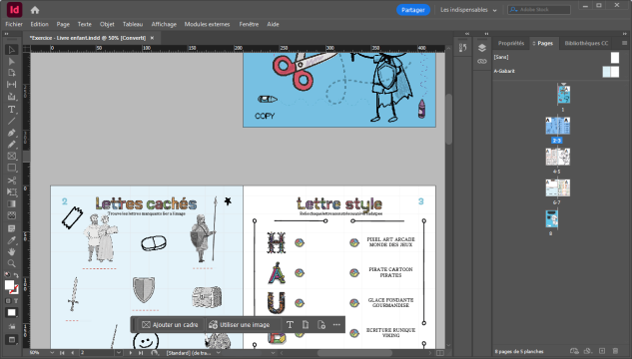Select the Zoom magnifier tool
Screen dimensions: 632x359
click(x=12, y=263)
